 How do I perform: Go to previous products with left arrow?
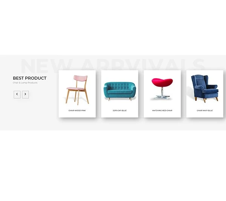[x=17, y=94]
